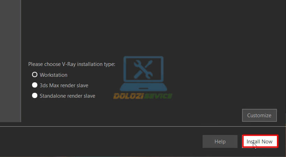Click the 'Please choose V-Ray installation type' heading
This screenshot has width=286, height=157.
pyautogui.click(x=72, y=64)
